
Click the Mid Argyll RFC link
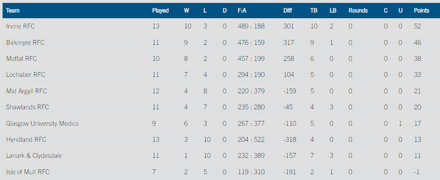click(27, 91)
